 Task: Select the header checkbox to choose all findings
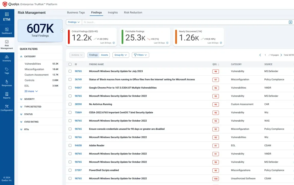click(70, 64)
